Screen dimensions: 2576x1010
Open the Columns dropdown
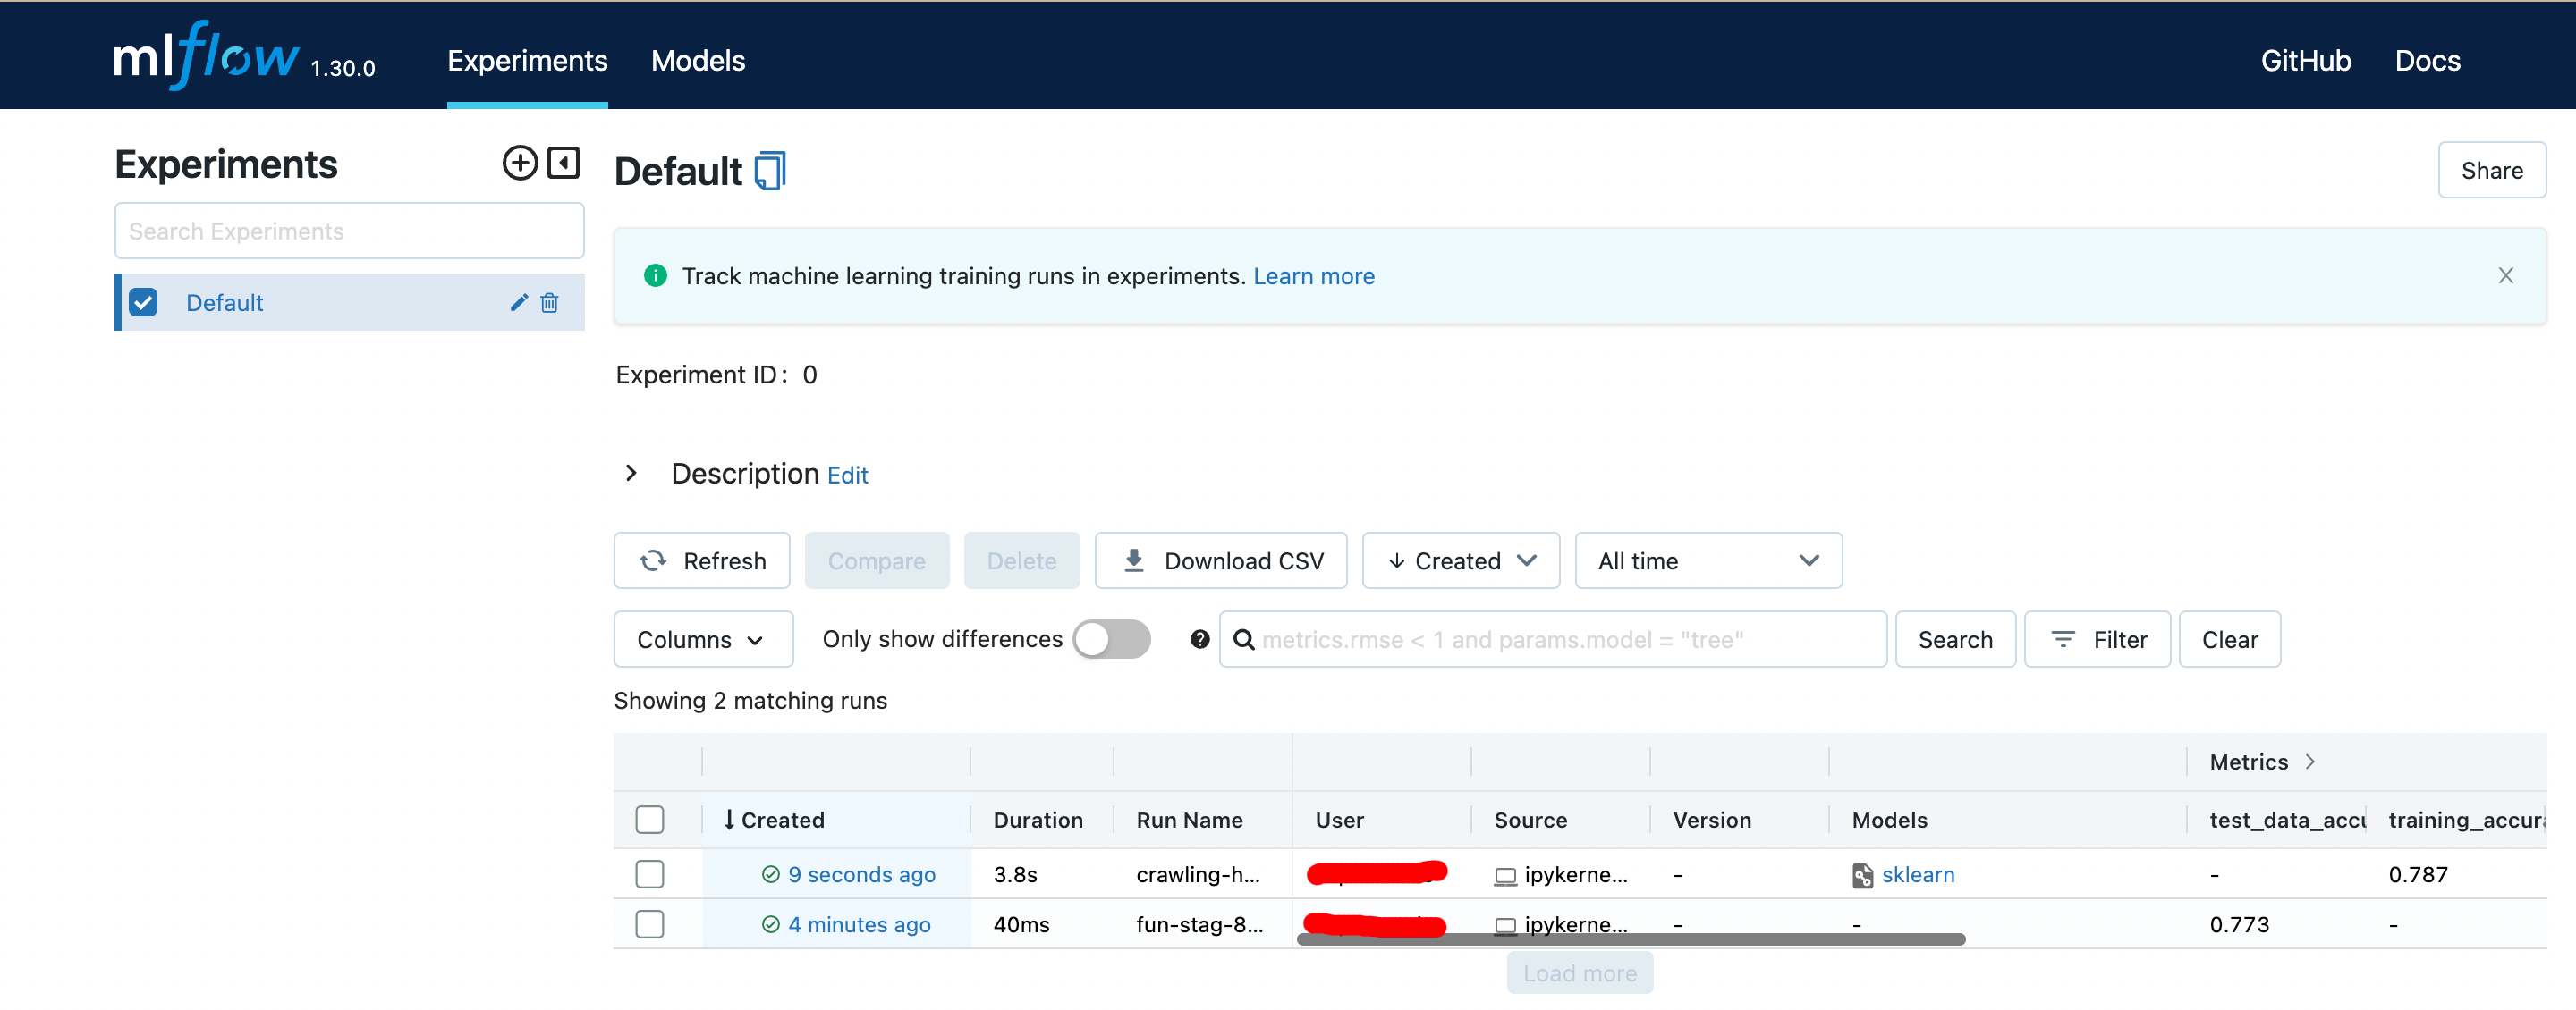tap(702, 639)
